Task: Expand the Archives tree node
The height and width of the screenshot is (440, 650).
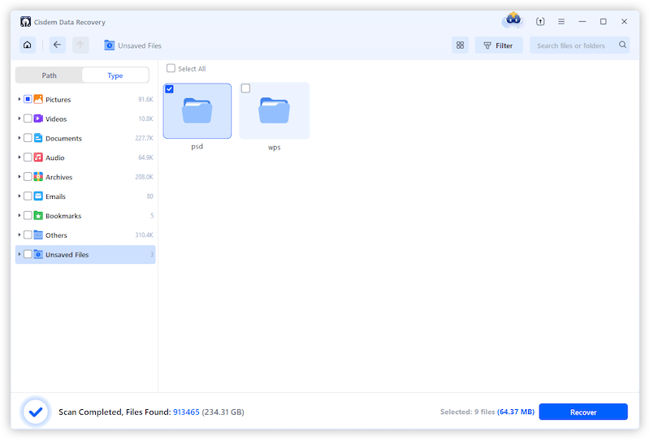Action: pyautogui.click(x=19, y=177)
